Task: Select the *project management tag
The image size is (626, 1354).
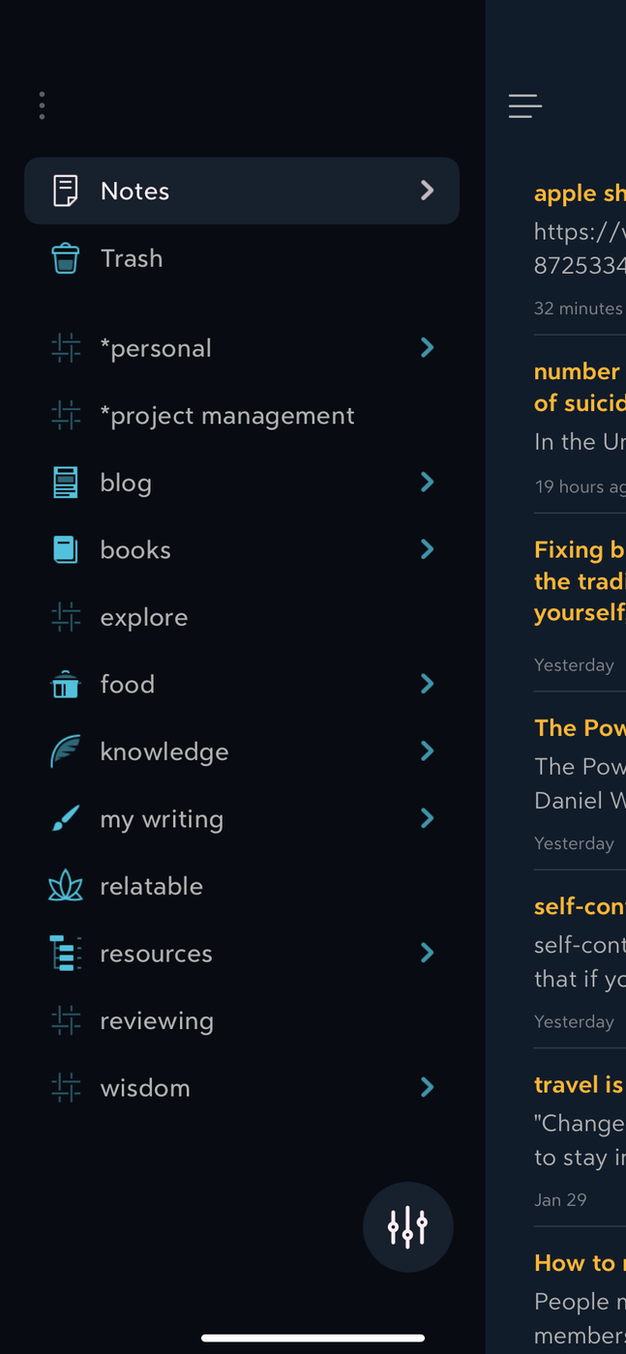Action: [227, 415]
